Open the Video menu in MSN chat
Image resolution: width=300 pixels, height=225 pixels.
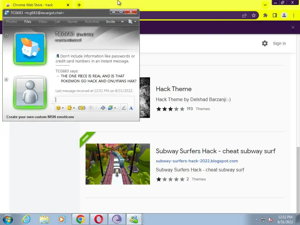[x=43, y=22]
